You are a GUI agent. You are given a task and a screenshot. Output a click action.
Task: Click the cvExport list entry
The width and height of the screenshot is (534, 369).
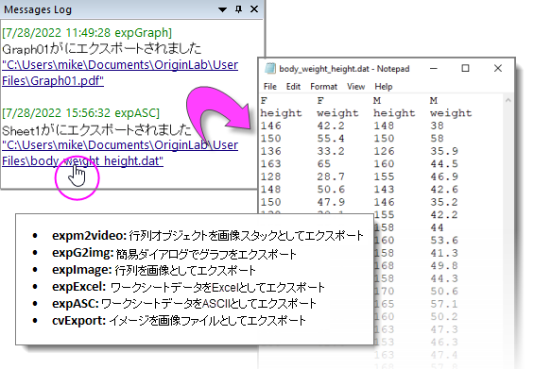tap(179, 320)
